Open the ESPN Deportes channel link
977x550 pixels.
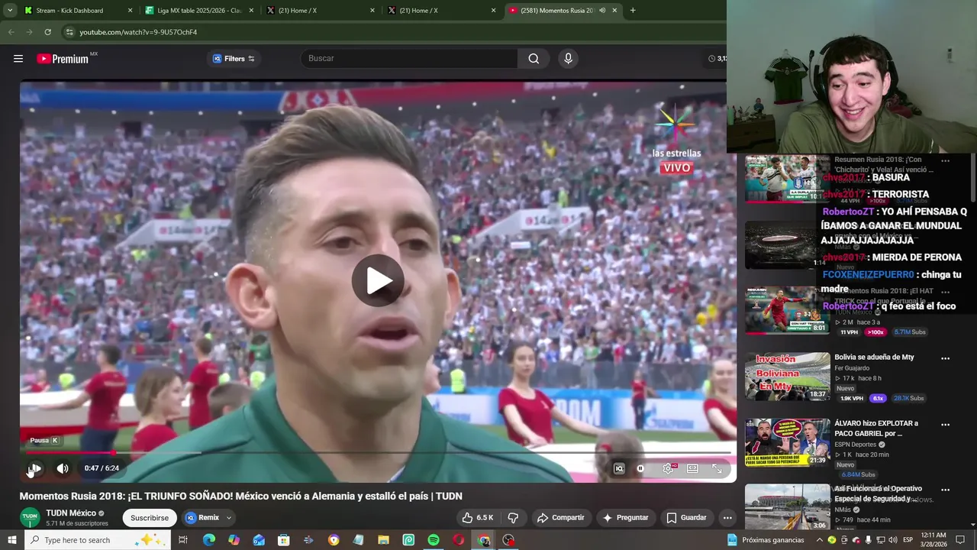click(855, 445)
